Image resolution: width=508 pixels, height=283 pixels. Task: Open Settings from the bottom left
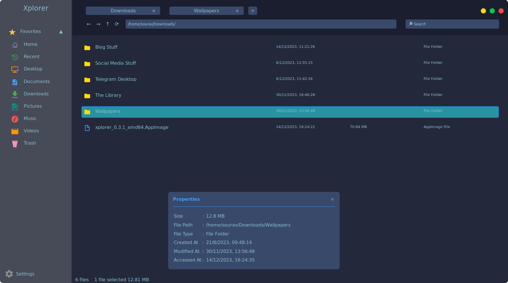coord(25,274)
